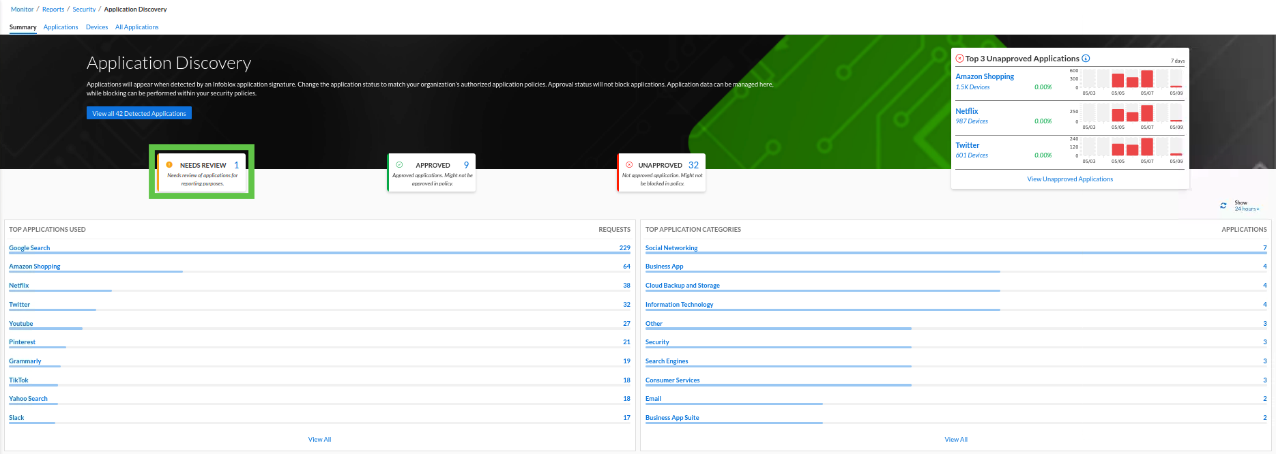The image size is (1276, 454).
Task: Click the Amazon Shopping 7-day bar chart
Action: click(x=1132, y=79)
